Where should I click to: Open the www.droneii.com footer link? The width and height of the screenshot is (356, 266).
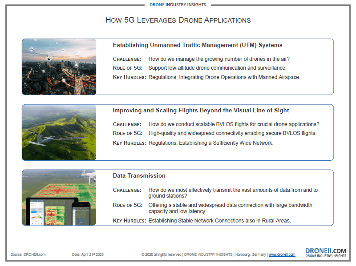[x=282, y=254]
